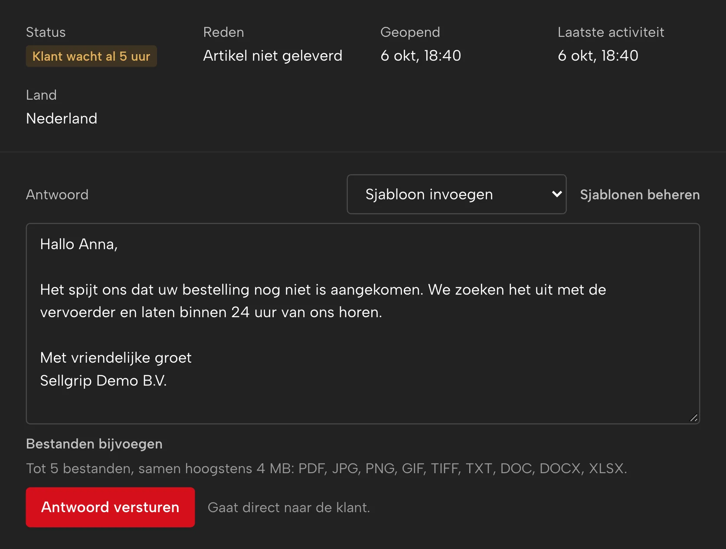This screenshot has width=726, height=549.
Task: Click the Reden label
Action: pyautogui.click(x=224, y=32)
